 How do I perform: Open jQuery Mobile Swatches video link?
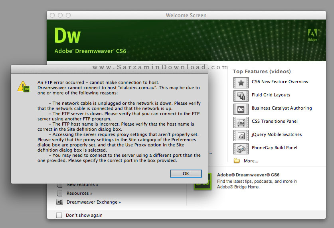coord(277,134)
